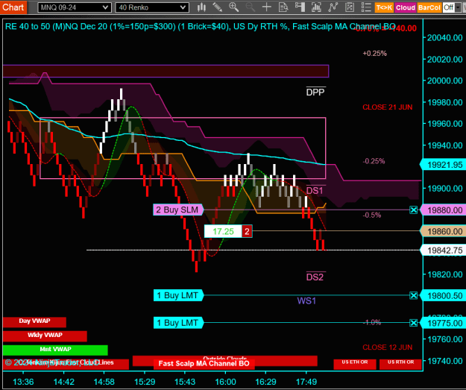Click the Fast Scalp MA Channel BO bar
The width and height of the screenshot is (466, 390).
point(204,364)
